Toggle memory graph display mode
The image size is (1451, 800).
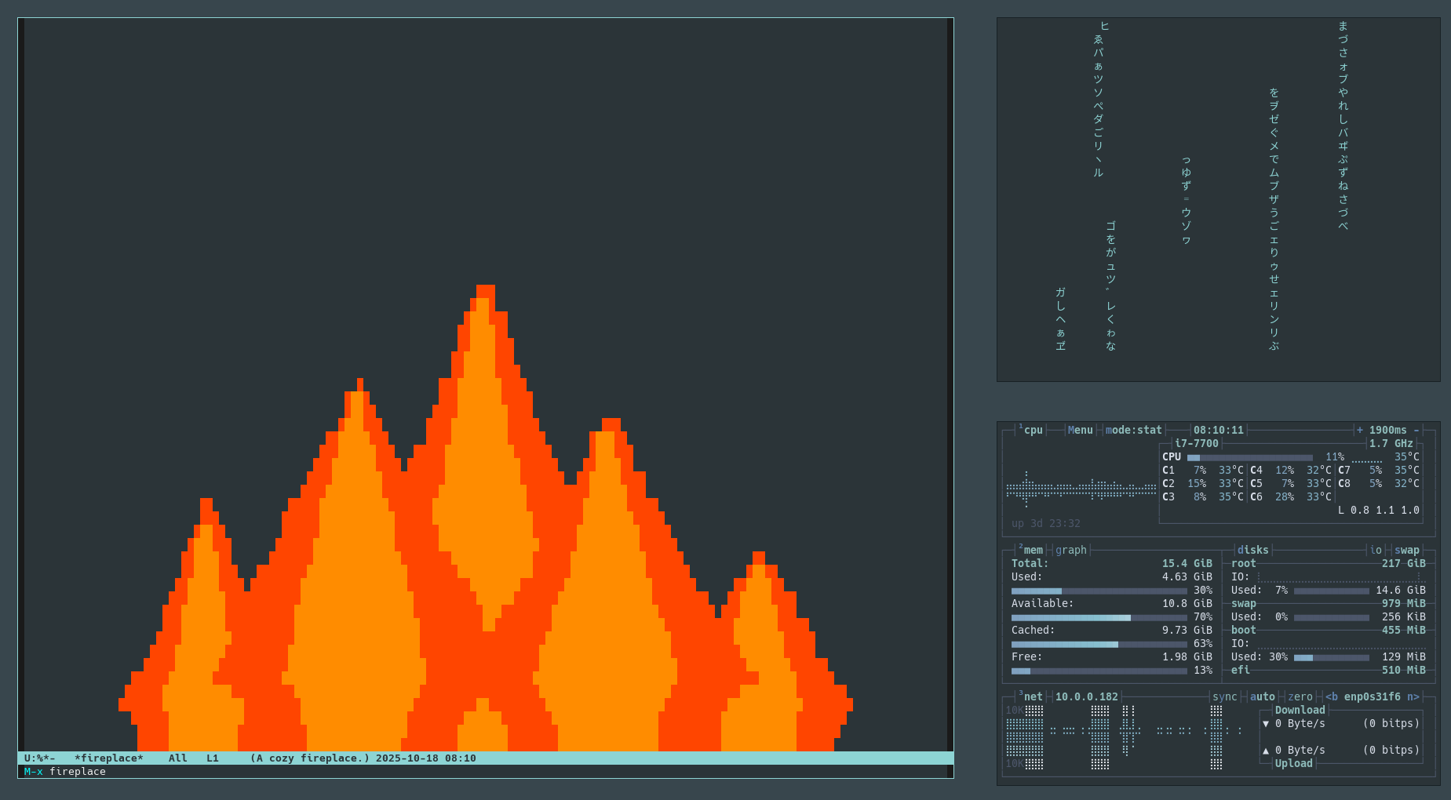pos(1070,550)
